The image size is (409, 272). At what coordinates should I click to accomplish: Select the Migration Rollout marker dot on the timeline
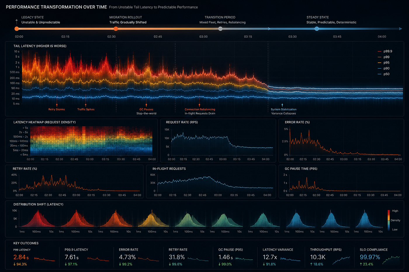116,29
